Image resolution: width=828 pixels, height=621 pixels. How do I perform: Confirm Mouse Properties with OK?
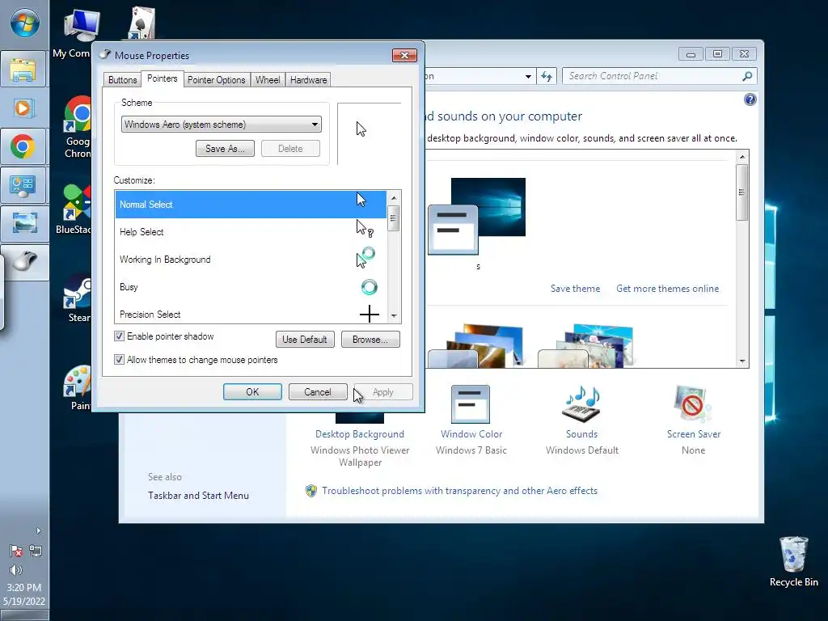tap(252, 392)
